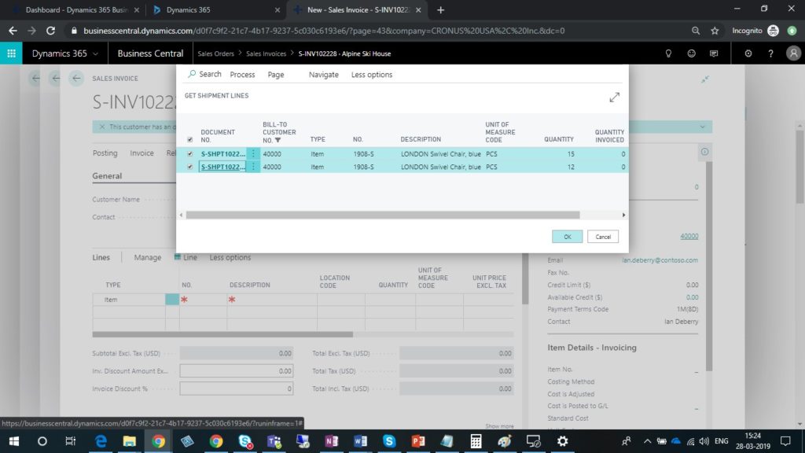Toggle the select-all checkbox in header row

189,140
